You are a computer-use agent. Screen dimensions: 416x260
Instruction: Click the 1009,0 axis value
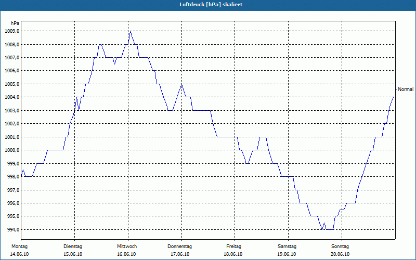point(12,31)
